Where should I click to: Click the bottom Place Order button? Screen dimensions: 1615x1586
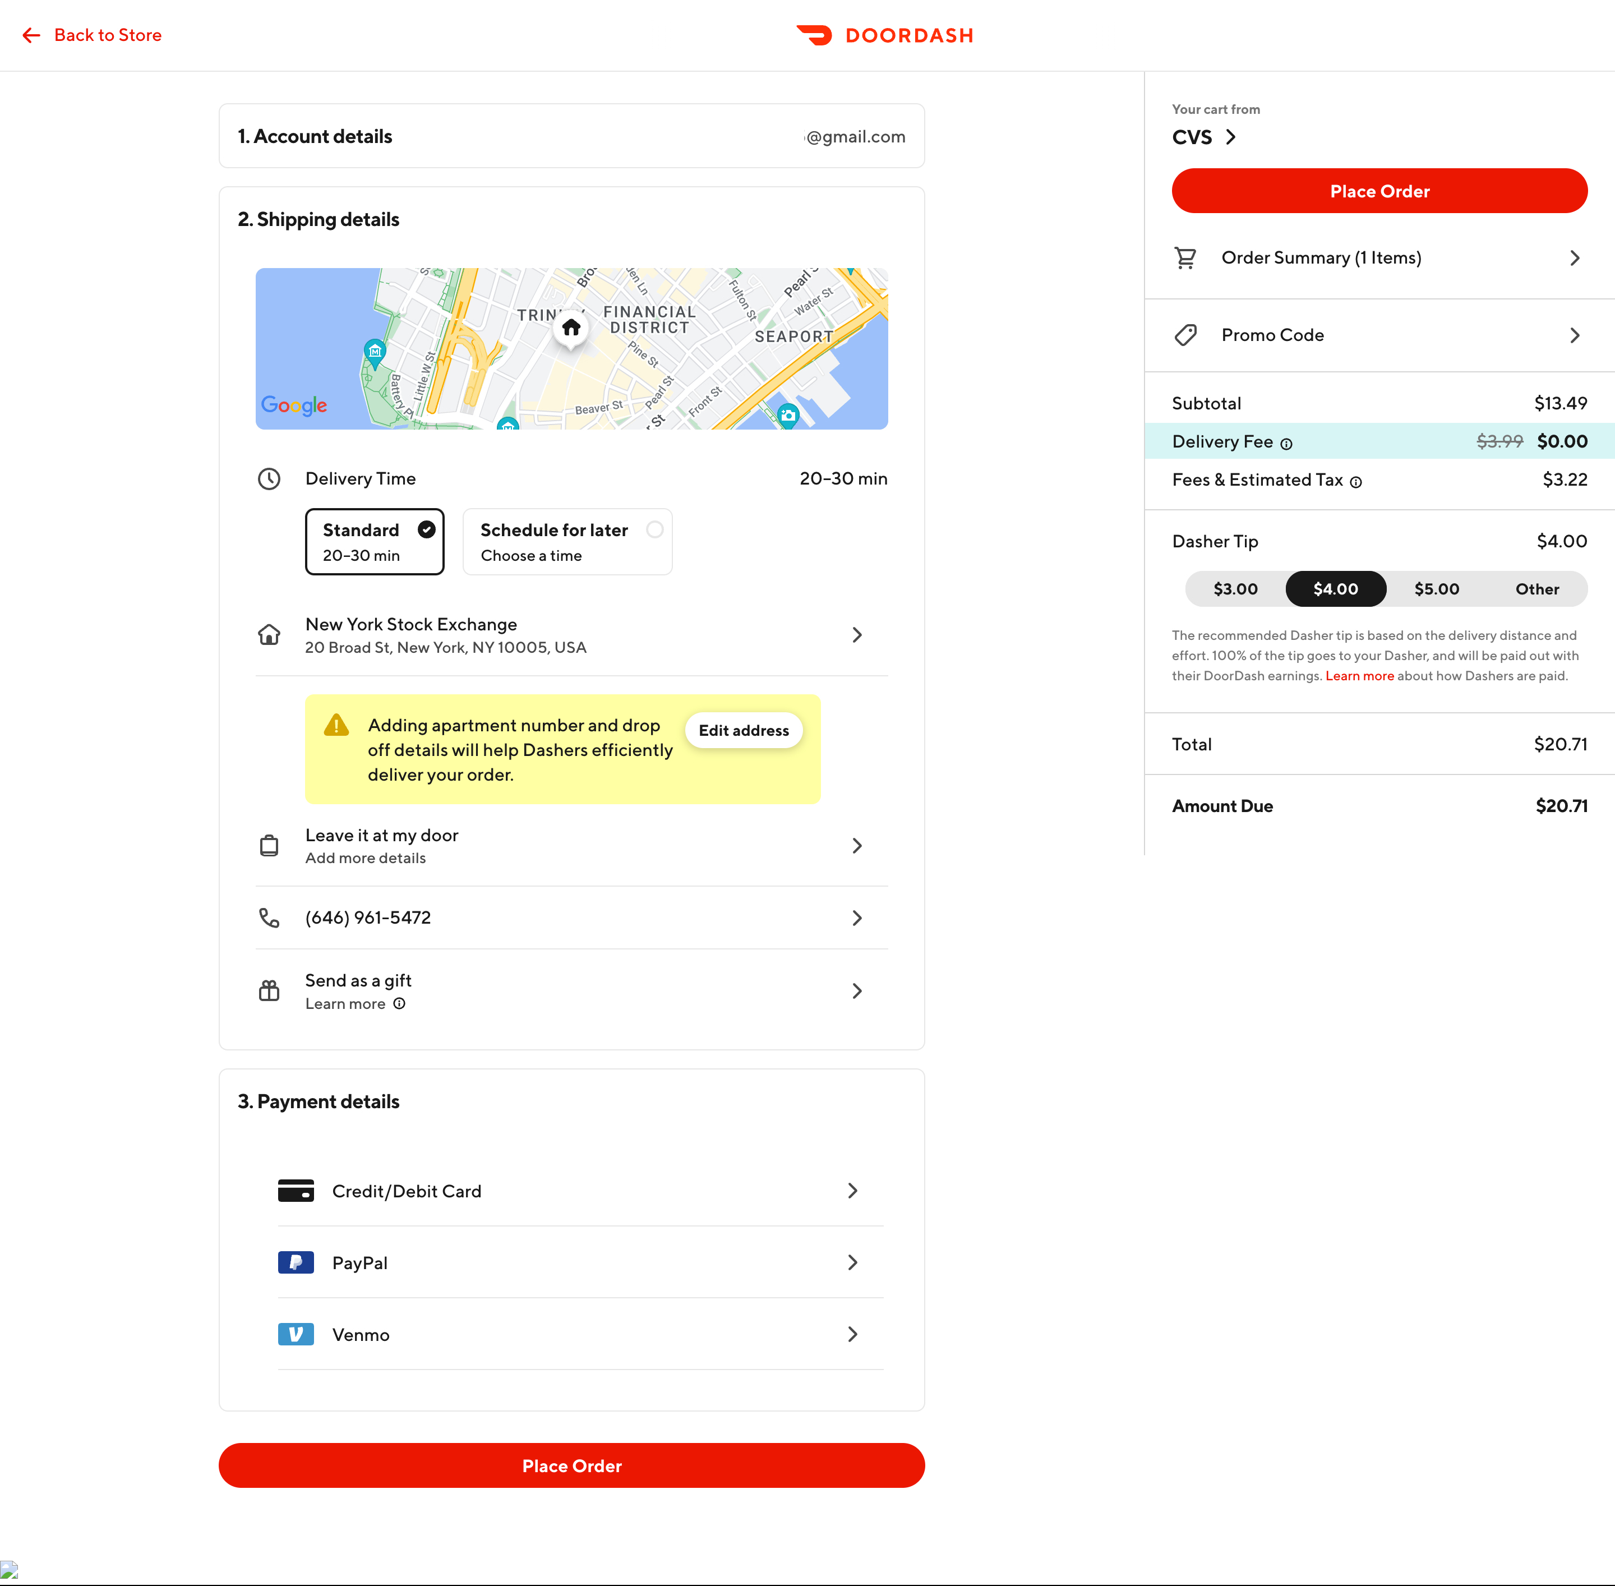[x=571, y=1465]
